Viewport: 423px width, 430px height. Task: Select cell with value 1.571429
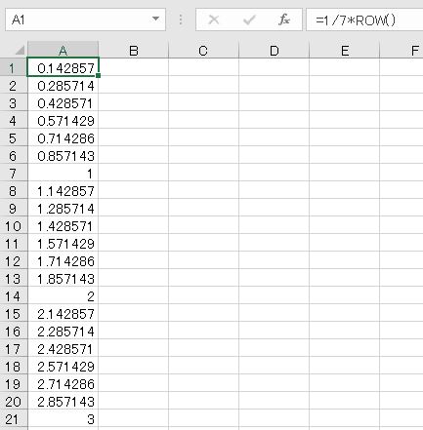pyautogui.click(x=63, y=243)
